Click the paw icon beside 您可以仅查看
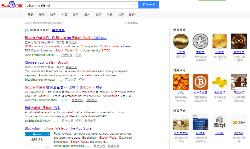 27,30
